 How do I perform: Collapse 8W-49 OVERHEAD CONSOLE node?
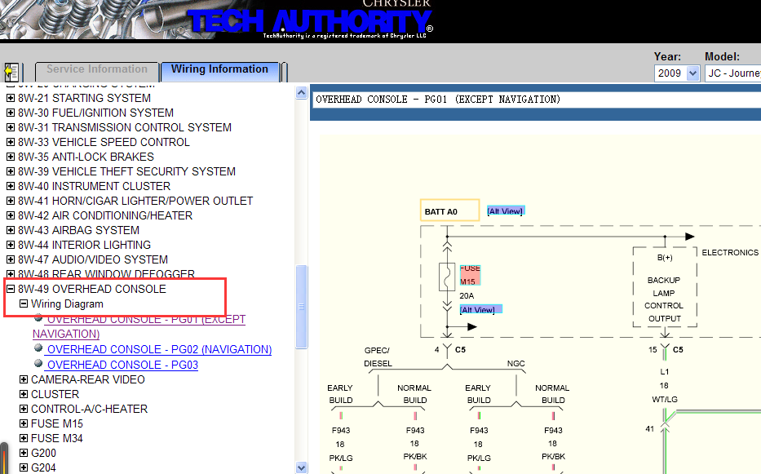coord(10,289)
